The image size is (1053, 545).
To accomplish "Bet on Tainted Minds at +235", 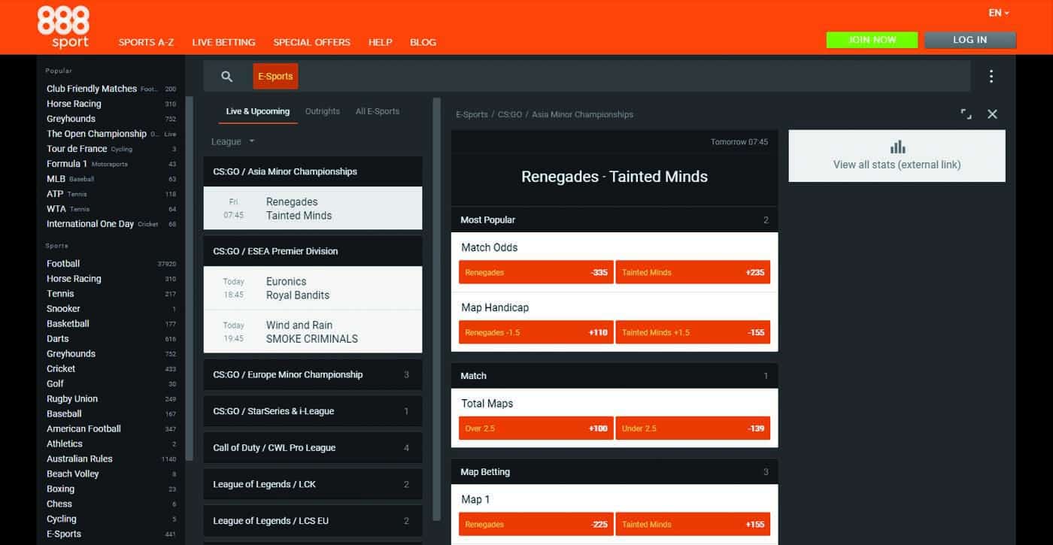I will pos(693,272).
